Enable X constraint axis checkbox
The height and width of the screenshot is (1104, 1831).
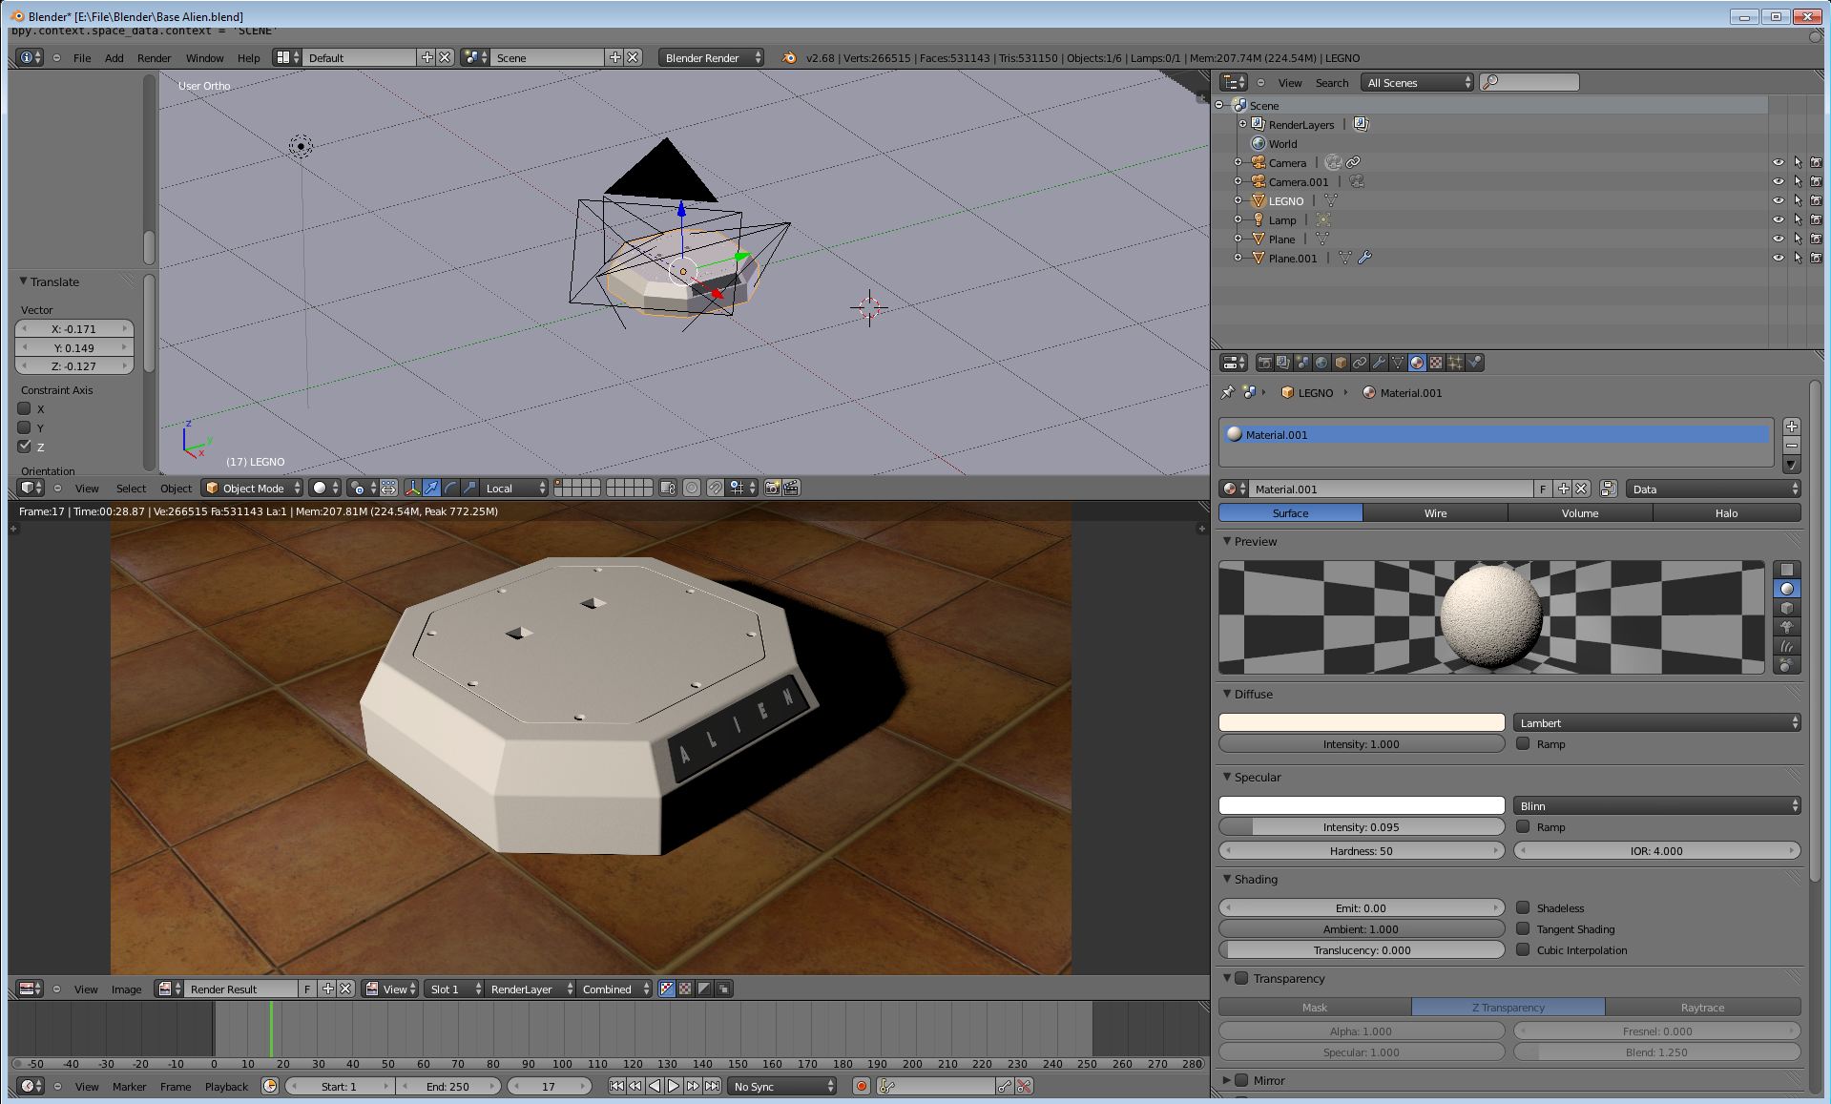25,408
